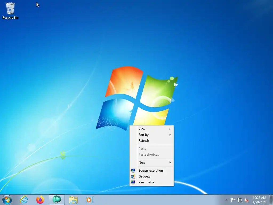Select the Recycle Bin desktop icon

point(10,11)
